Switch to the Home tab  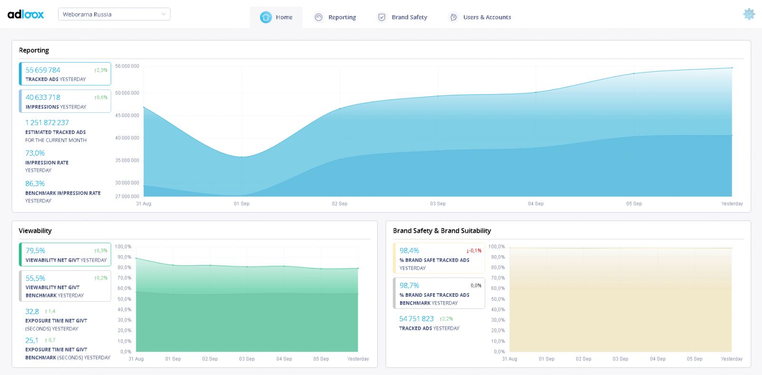(x=276, y=17)
